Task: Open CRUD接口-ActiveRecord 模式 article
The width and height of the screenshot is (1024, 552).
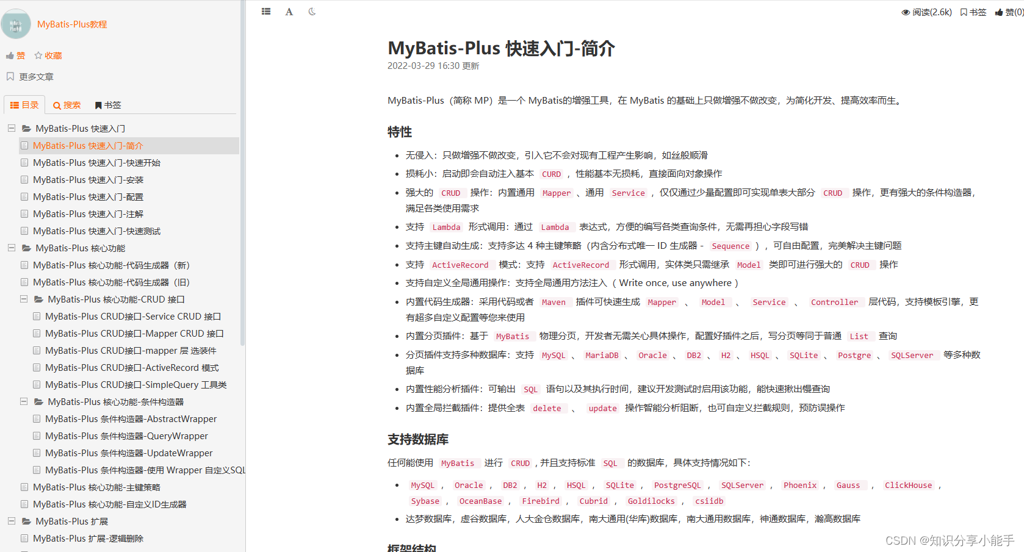Action: click(x=132, y=368)
